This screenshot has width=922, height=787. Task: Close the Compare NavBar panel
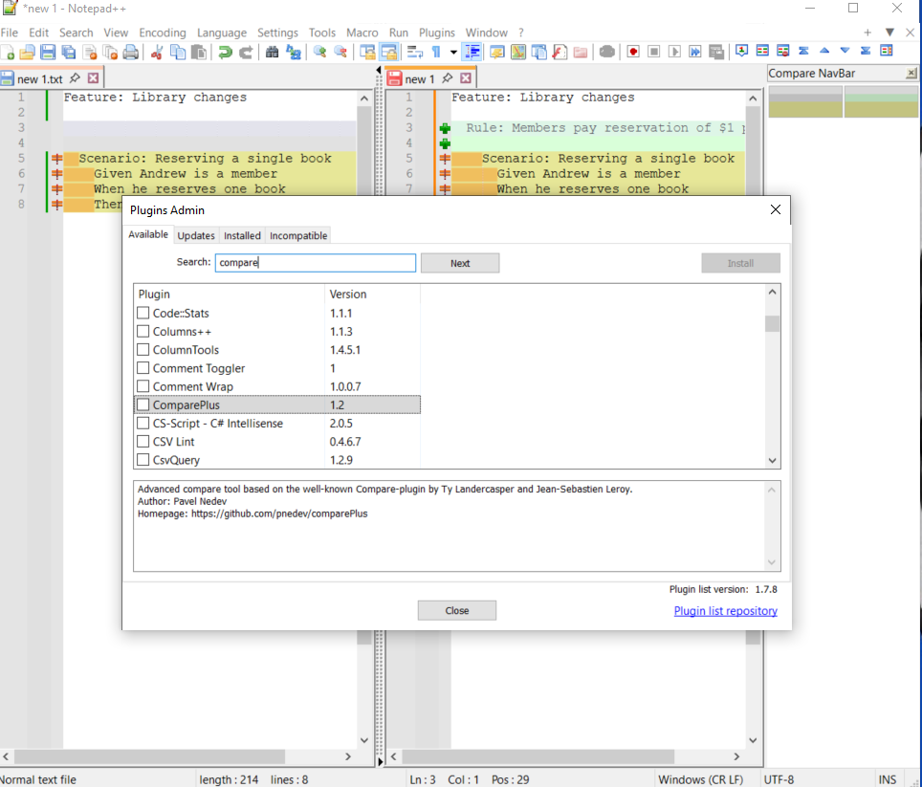tap(911, 73)
